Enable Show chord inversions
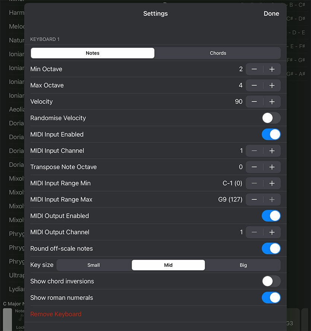Image resolution: width=311 pixels, height=331 pixels. [x=271, y=281]
